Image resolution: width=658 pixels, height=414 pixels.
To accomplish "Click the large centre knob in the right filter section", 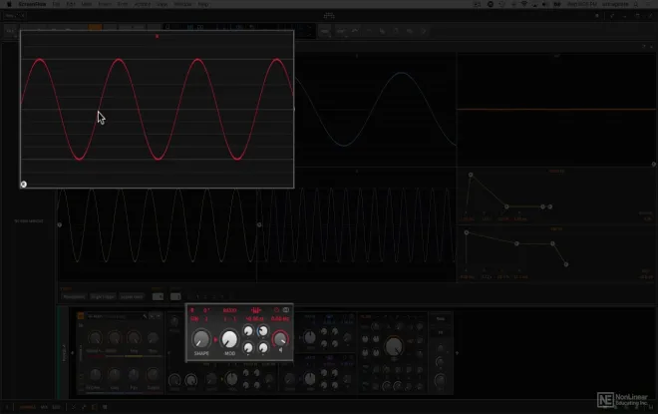I will pyautogui.click(x=394, y=346).
